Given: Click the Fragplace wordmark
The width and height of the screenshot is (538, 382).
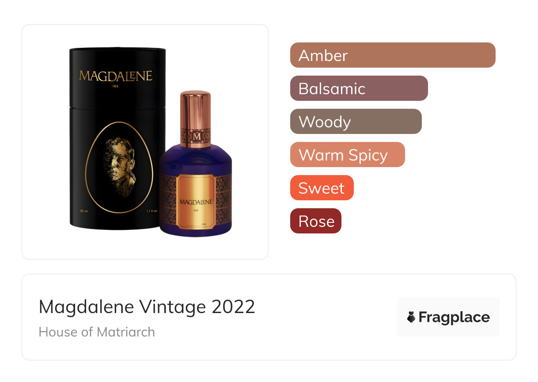Looking at the screenshot, I should click(454, 317).
